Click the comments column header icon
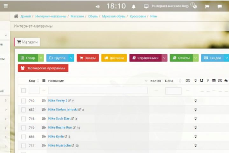This screenshot has height=153, width=229. (226, 81)
